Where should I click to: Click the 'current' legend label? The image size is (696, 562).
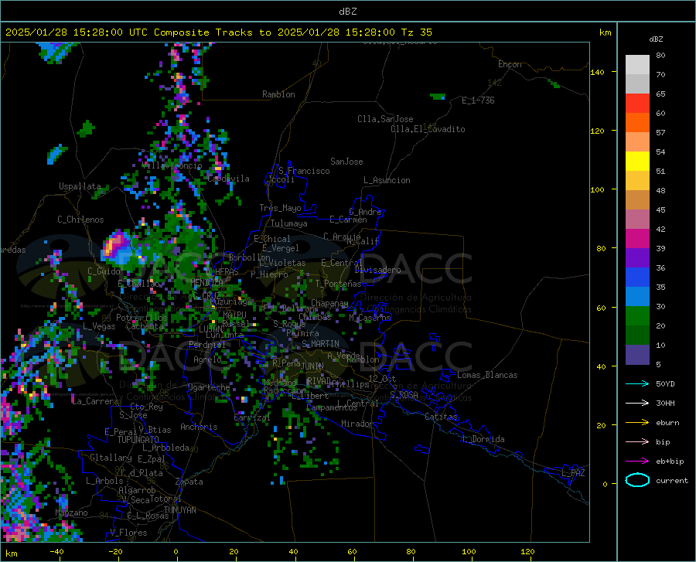tap(672, 481)
